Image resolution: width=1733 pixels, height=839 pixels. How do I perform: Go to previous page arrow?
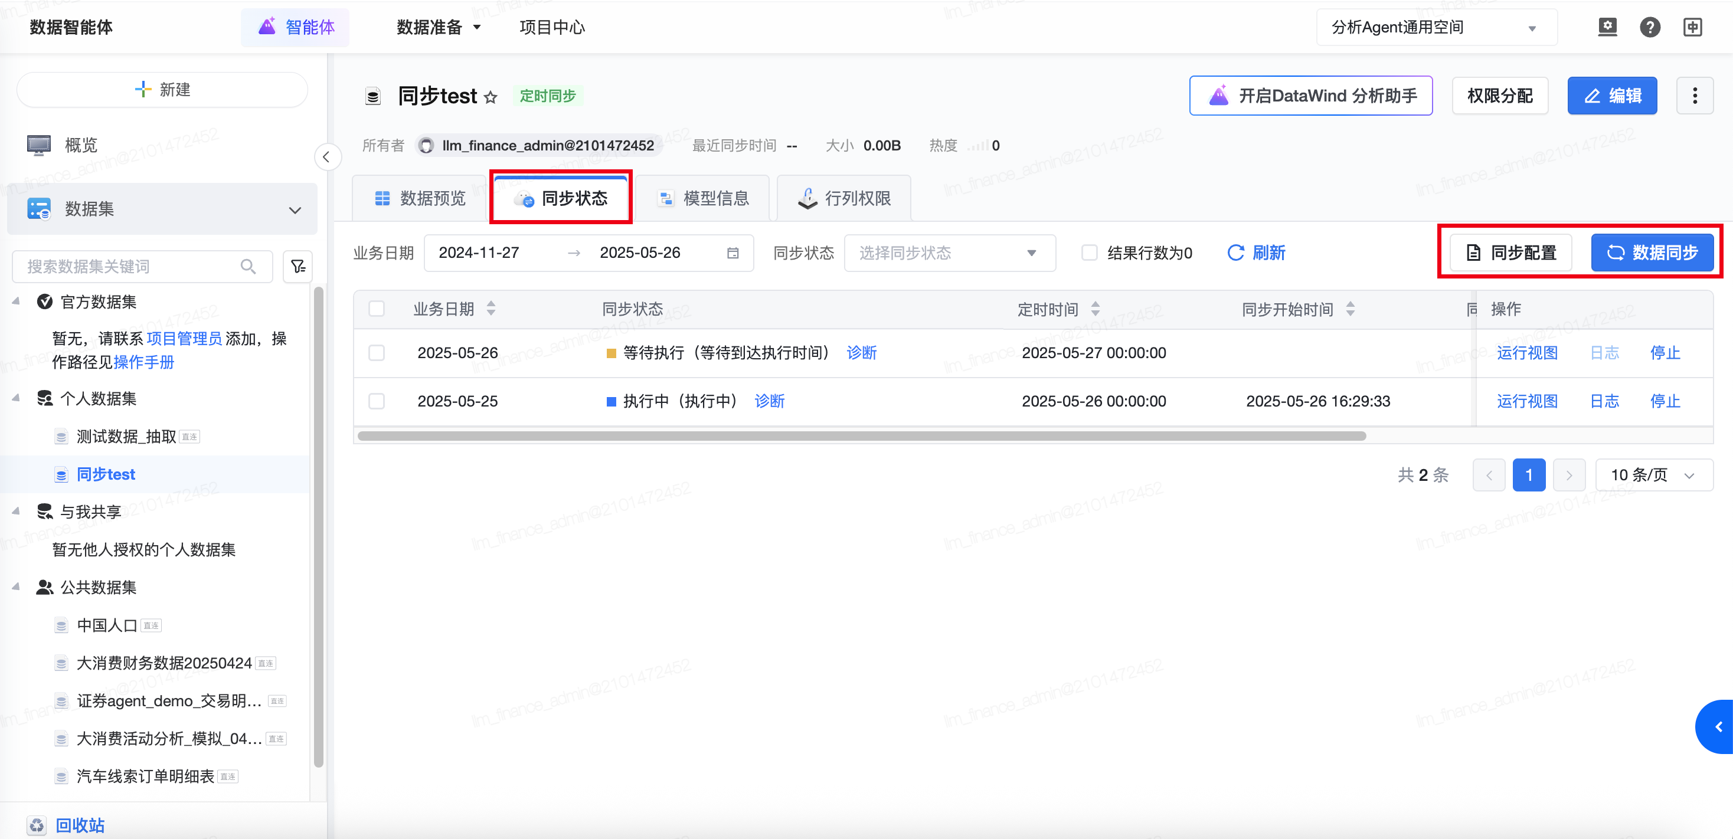(1489, 476)
